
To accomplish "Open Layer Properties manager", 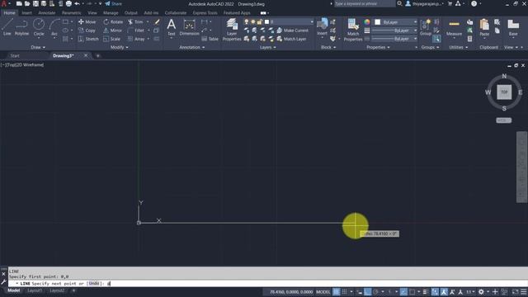I will 232,30.
